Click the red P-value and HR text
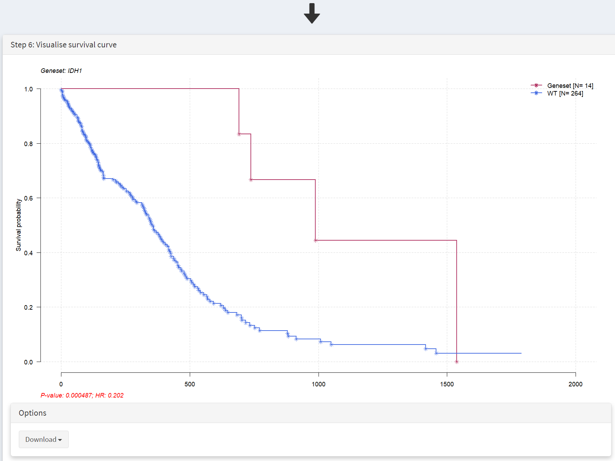This screenshot has width=615, height=461. pyautogui.click(x=82, y=395)
